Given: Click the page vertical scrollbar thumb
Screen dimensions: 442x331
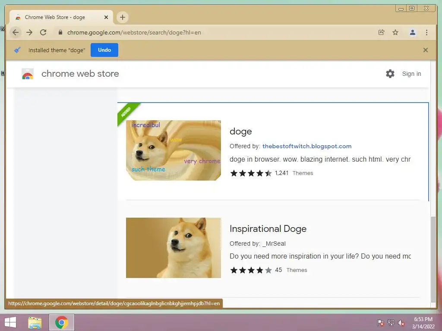Looking at the screenshot, I should tap(433, 259).
